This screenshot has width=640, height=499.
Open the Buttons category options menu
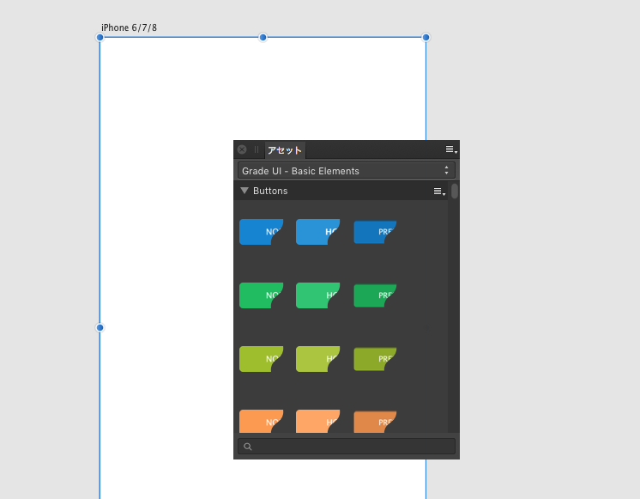click(x=439, y=192)
